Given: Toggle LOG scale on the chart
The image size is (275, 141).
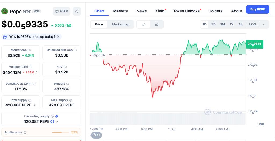Looking at the screenshot, I should tap(252, 24).
